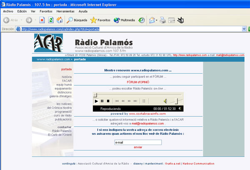250x170 pixels.
Task: Stop the media player playback
Action: [108, 101]
